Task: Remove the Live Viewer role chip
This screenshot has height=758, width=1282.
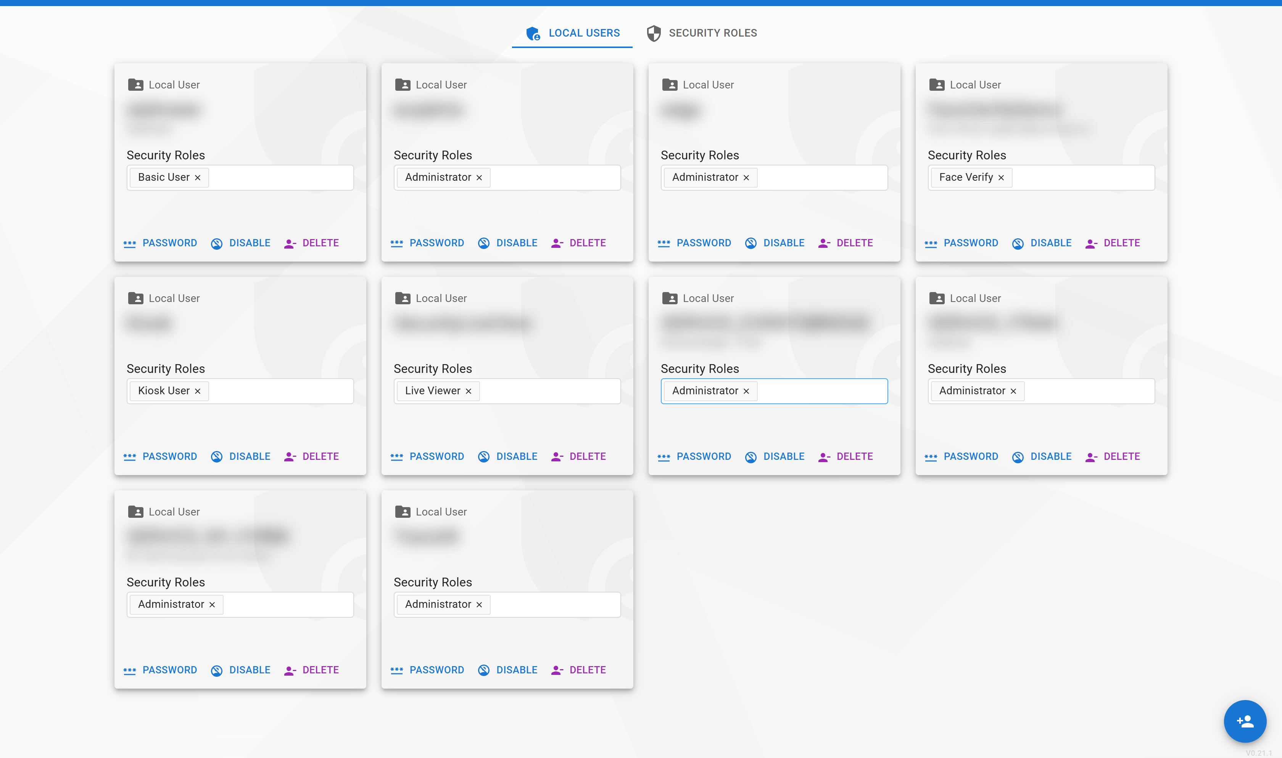Action: click(469, 391)
